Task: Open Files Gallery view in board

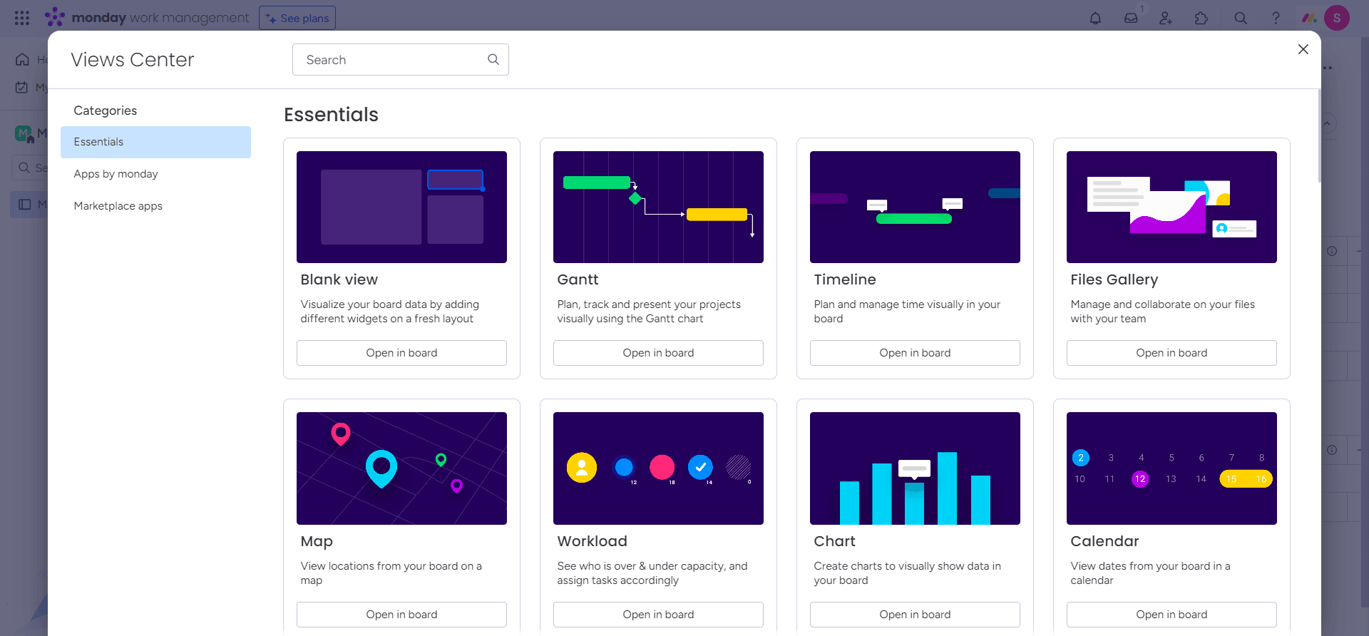Action: [1171, 353]
